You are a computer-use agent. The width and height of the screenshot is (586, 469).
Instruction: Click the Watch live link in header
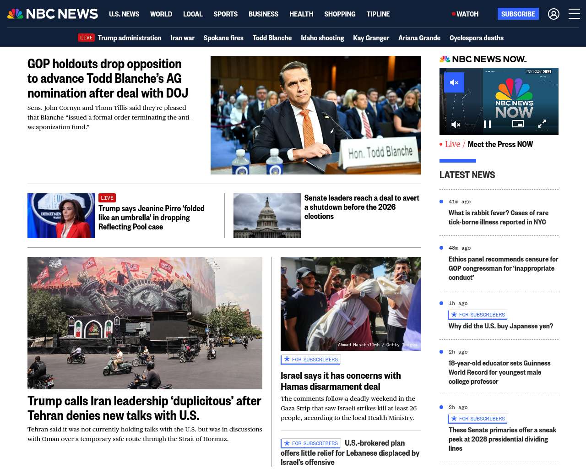click(x=465, y=14)
